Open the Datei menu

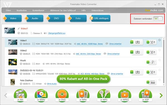[x=8, y=10]
